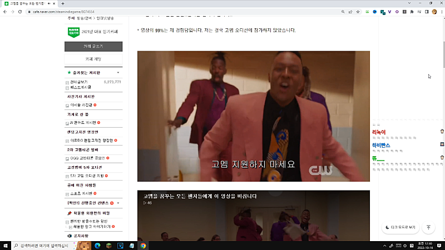Click the green chat username 쮸___
The width and height of the screenshot is (445, 250).
tap(378, 158)
